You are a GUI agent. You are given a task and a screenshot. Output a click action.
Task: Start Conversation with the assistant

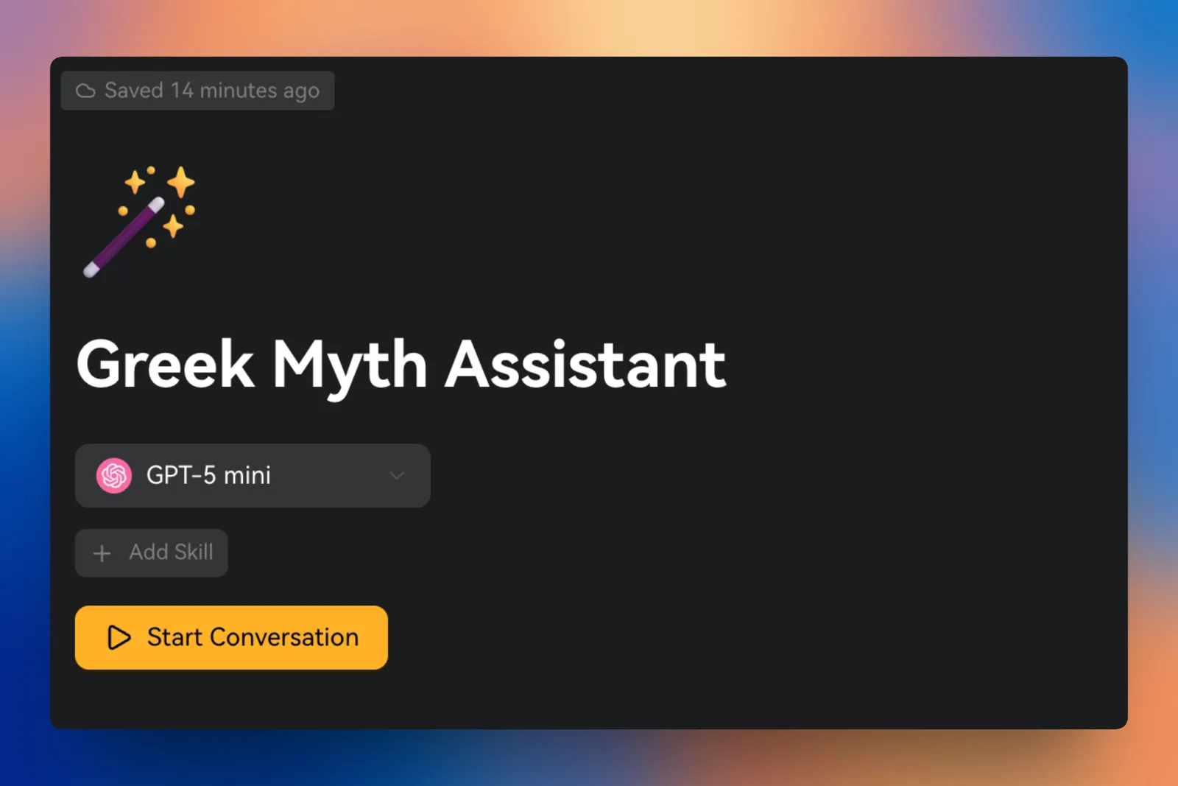coord(231,637)
